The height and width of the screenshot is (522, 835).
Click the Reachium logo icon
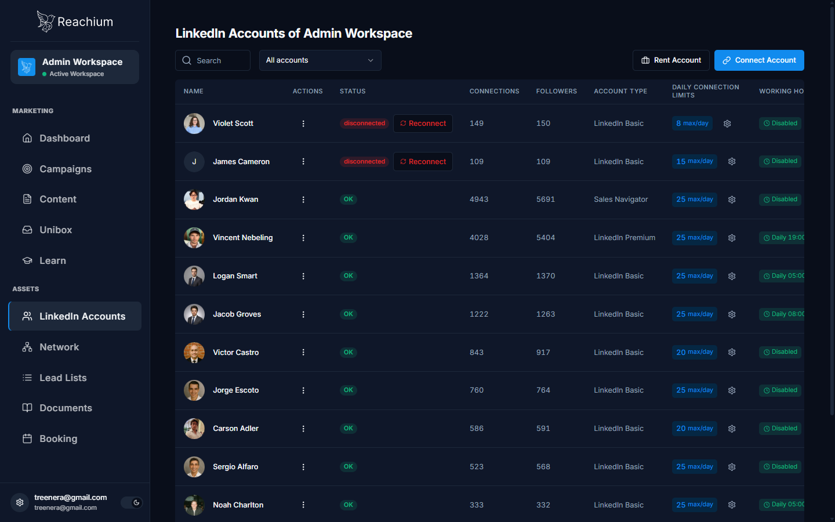coord(45,21)
